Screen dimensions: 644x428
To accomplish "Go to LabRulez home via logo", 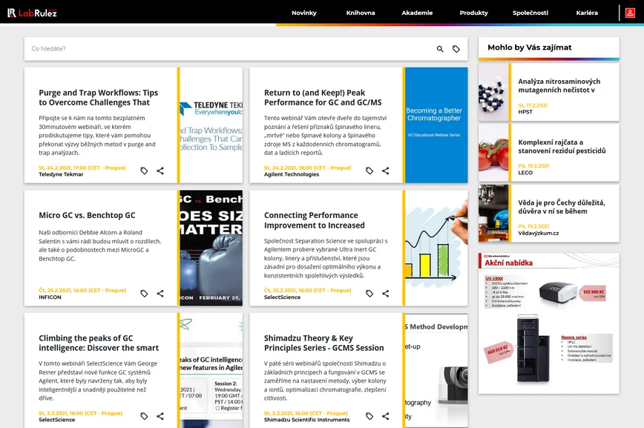I will [32, 13].
